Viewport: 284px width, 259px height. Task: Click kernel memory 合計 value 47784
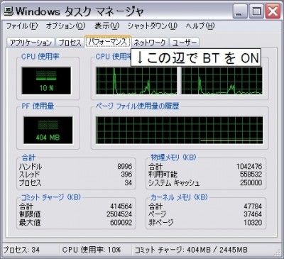(x=253, y=206)
